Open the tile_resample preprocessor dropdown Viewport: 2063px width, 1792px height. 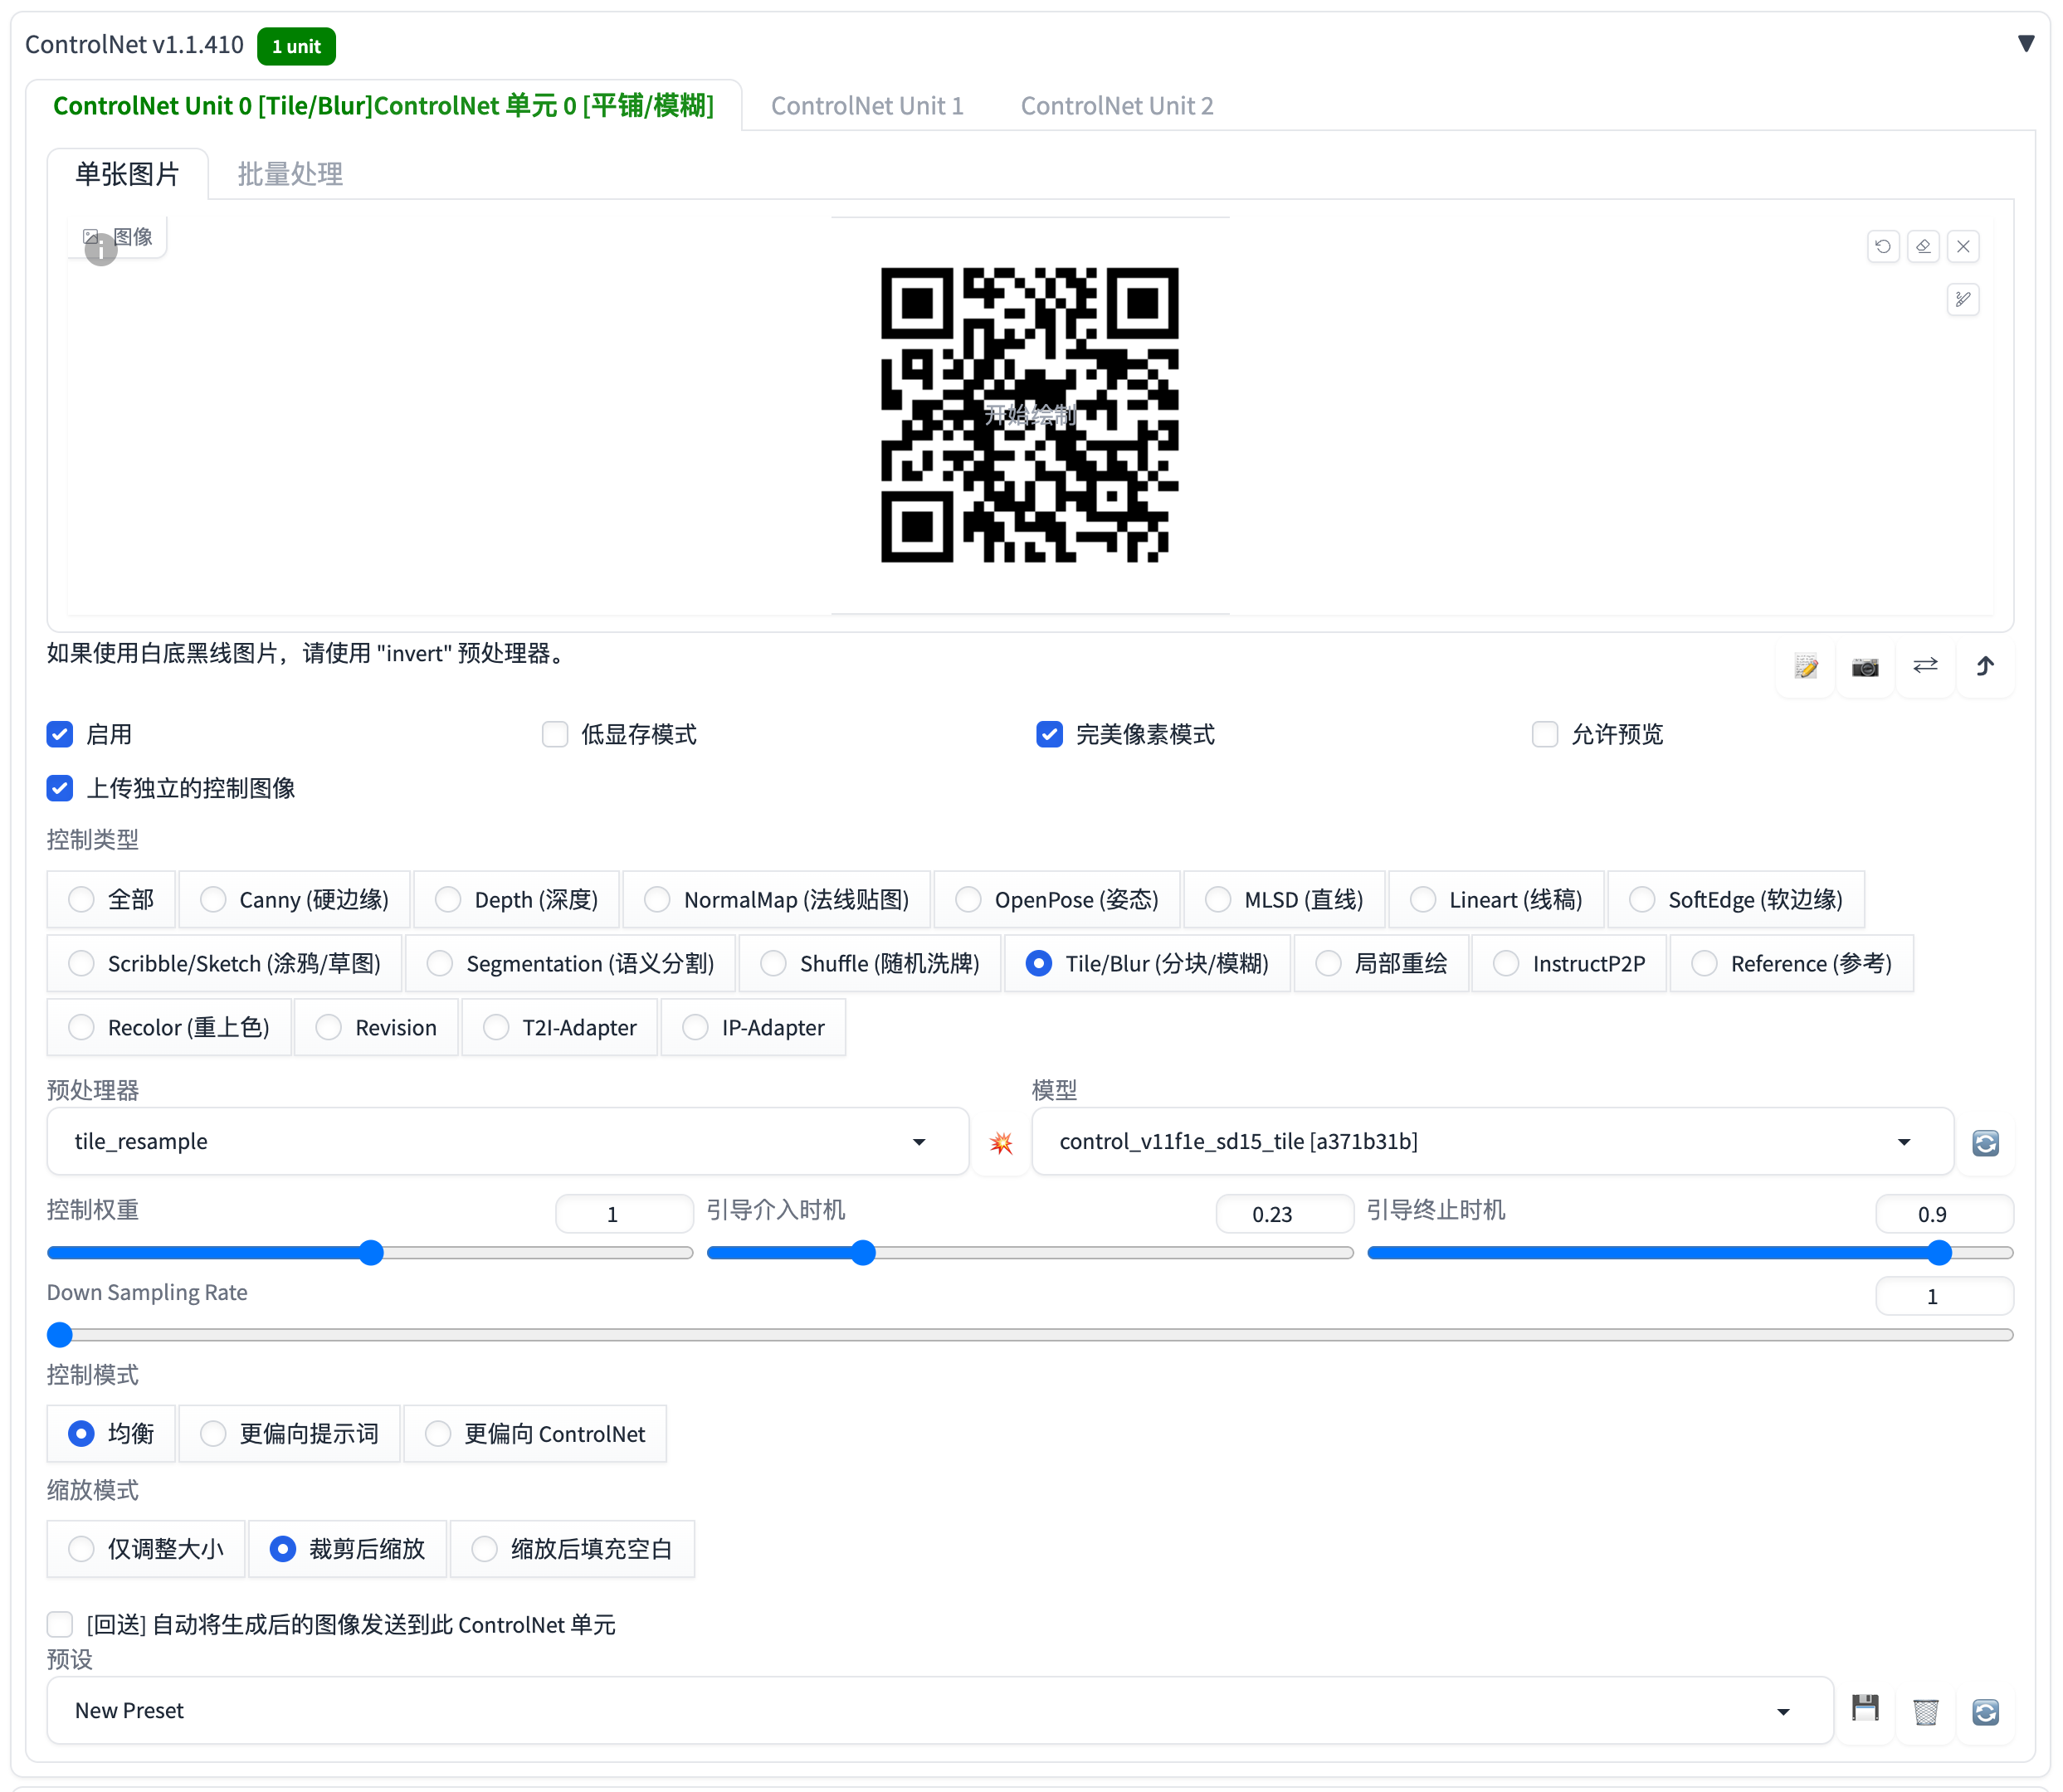pos(506,1141)
